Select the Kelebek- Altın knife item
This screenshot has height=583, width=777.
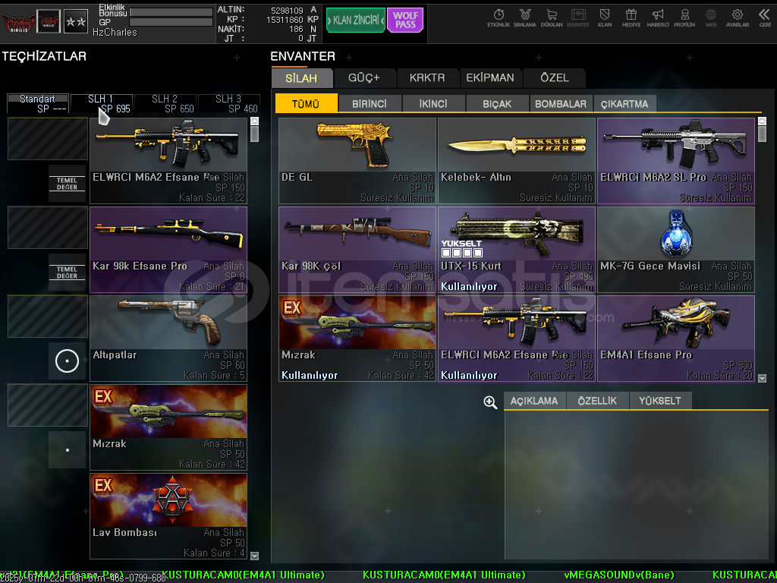click(516, 161)
